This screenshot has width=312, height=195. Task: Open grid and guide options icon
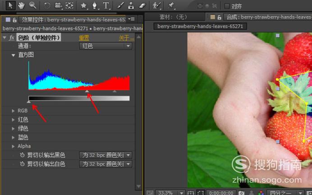pos(191,193)
